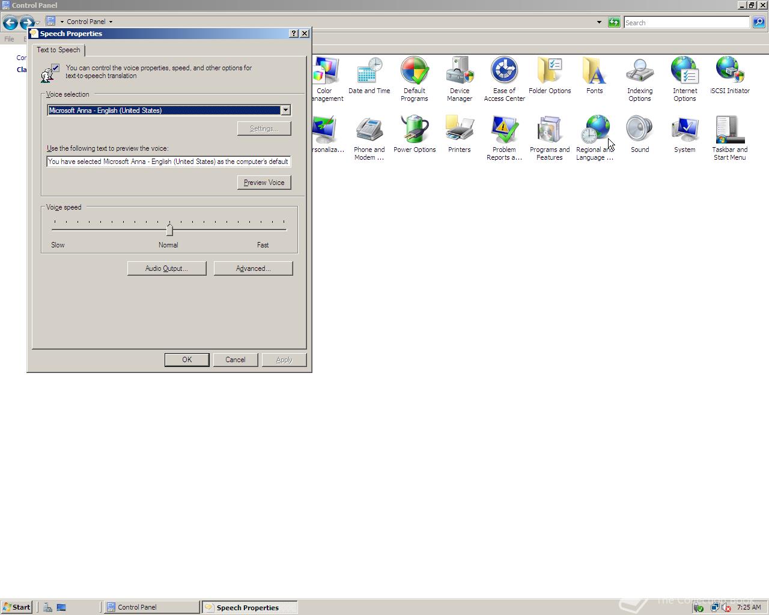Switch to Speech Properties taskbar item
The width and height of the screenshot is (769, 615).
coord(249,607)
